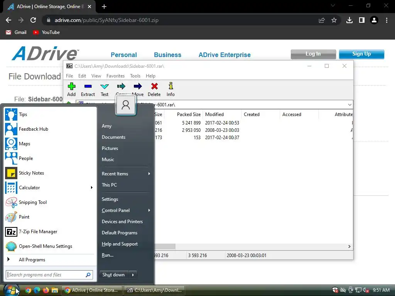The height and width of the screenshot is (296, 395).
Task: Open Chrome three-dot menu
Action: 387,20
